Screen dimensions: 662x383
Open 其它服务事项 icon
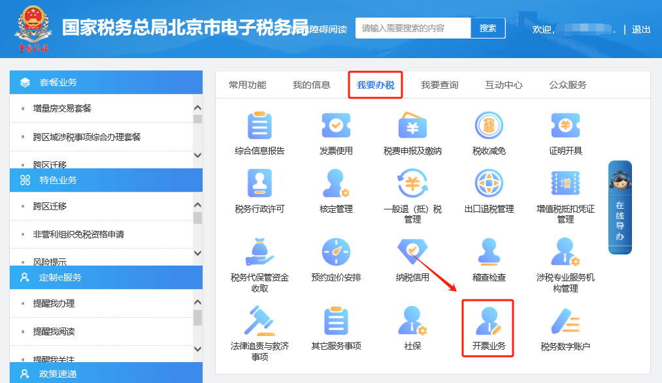coord(336,321)
